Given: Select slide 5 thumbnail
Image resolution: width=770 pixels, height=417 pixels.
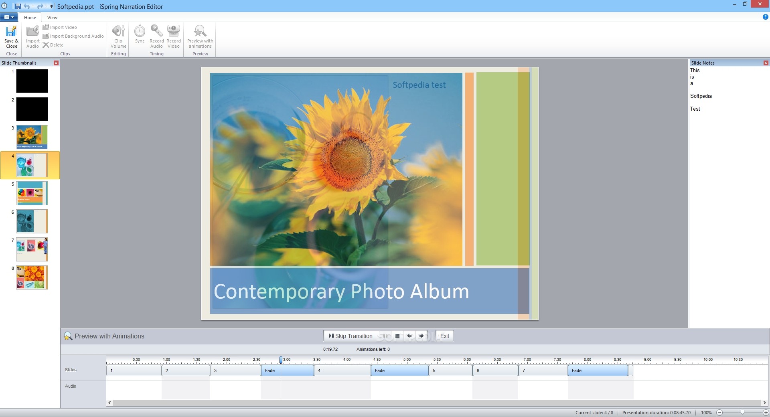Looking at the screenshot, I should (32, 193).
